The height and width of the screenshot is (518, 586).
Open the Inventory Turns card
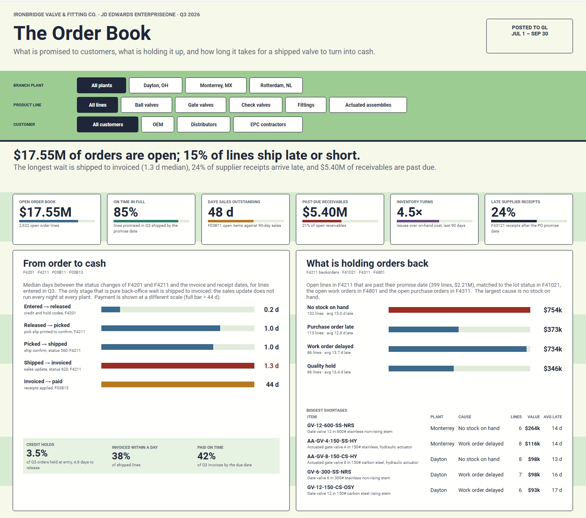click(434, 219)
